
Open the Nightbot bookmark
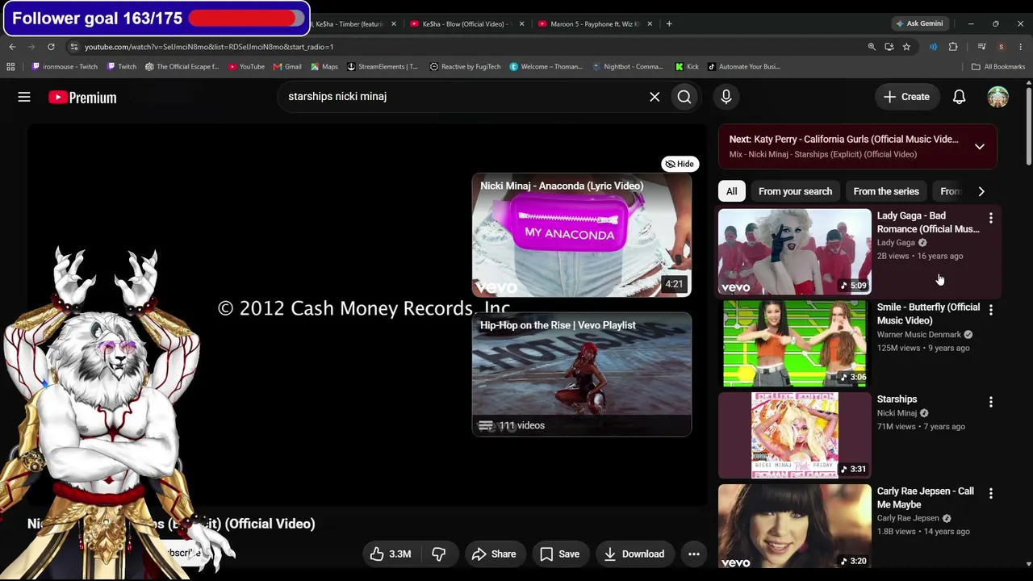point(629,67)
